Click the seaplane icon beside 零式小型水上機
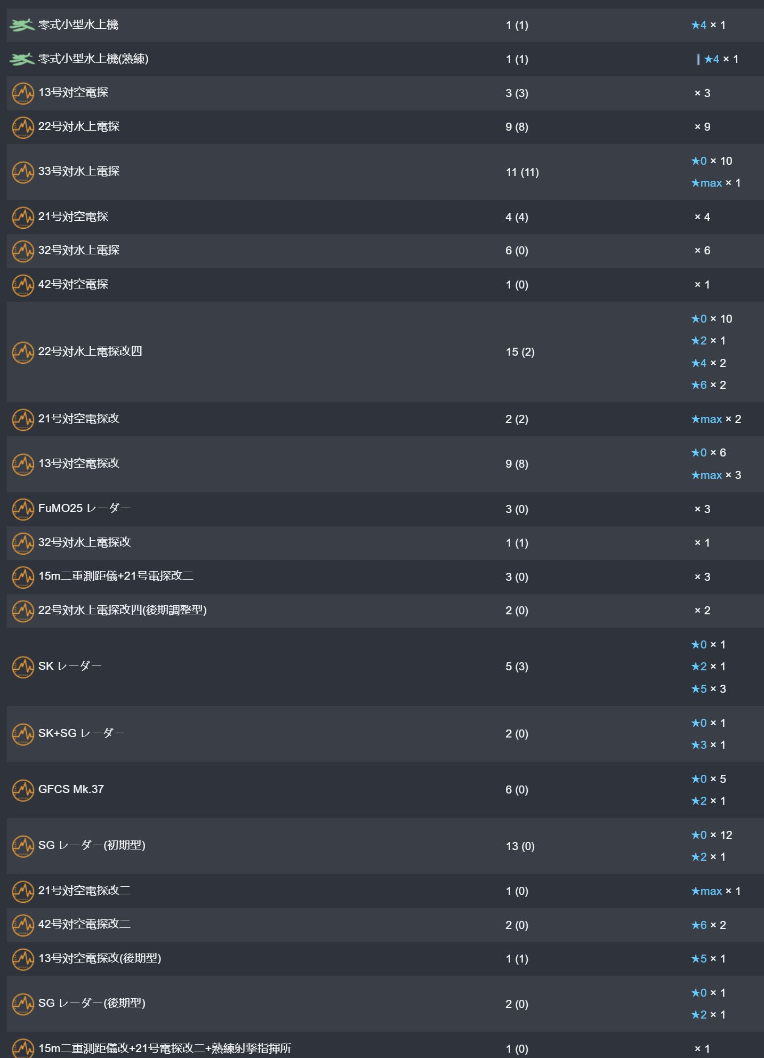Image resolution: width=764 pixels, height=1058 pixels. (x=22, y=25)
